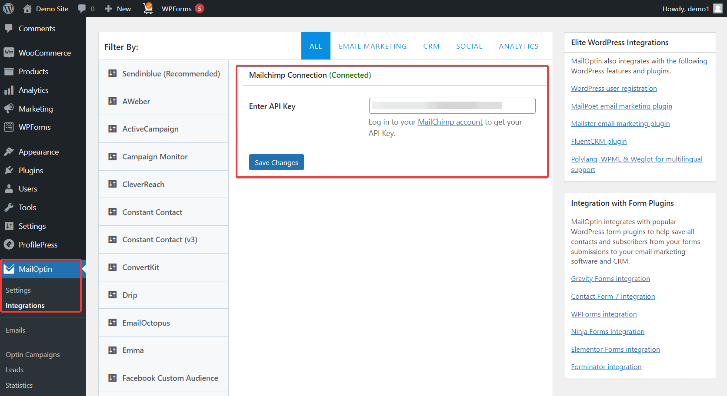The image size is (727, 396).
Task: Open WordPress user registration link
Action: click(614, 88)
